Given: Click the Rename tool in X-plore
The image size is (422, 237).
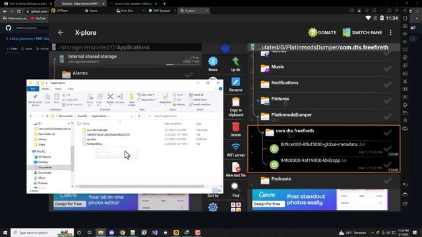Looking at the screenshot, I should (235, 84).
